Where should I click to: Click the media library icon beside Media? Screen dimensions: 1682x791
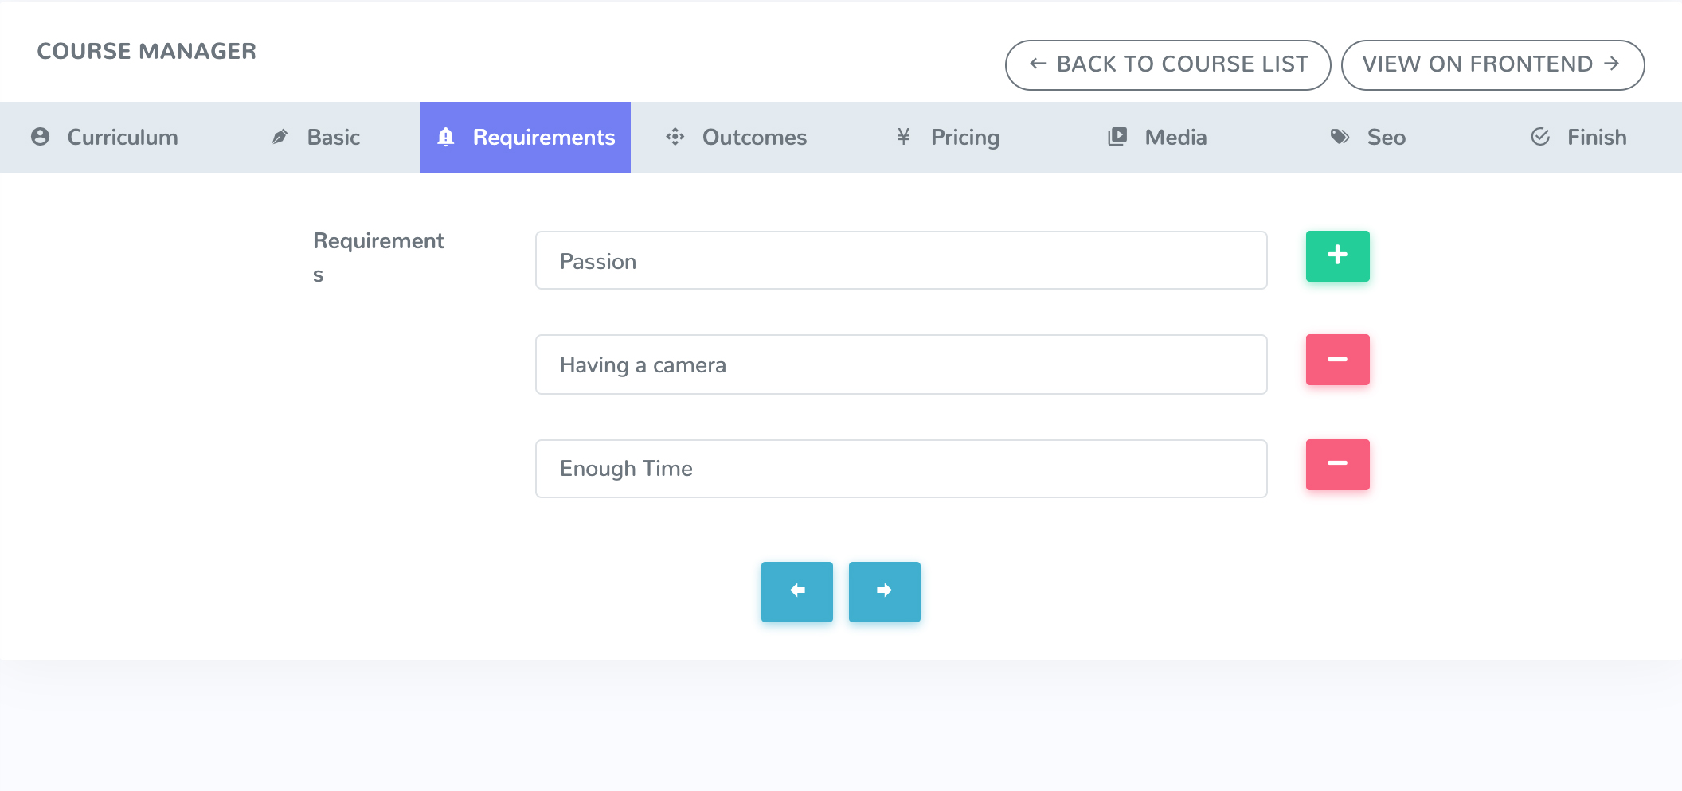(1117, 137)
